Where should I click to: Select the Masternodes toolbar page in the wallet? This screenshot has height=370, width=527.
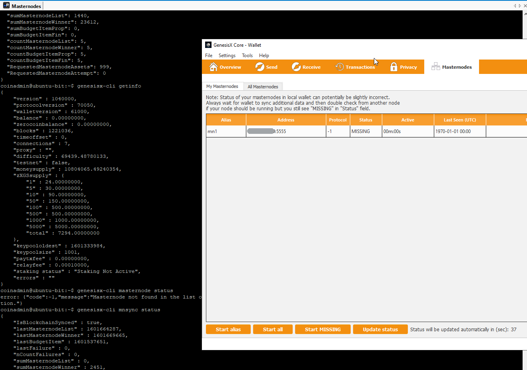pos(452,67)
